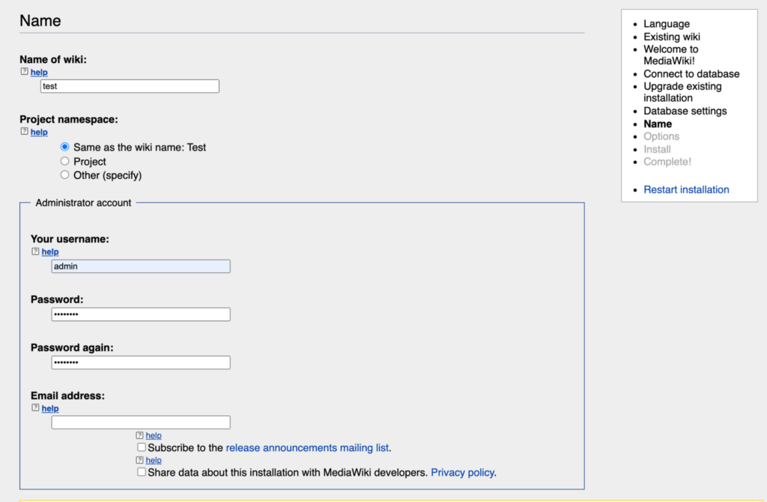Click inside the wiki name text field
This screenshot has height=502, width=767.
[129, 85]
